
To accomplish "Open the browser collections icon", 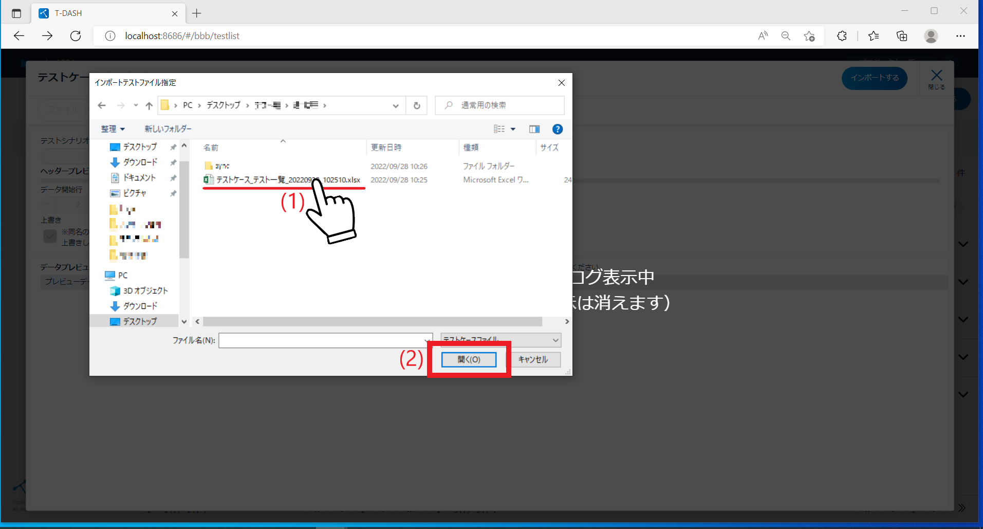I will [x=902, y=36].
